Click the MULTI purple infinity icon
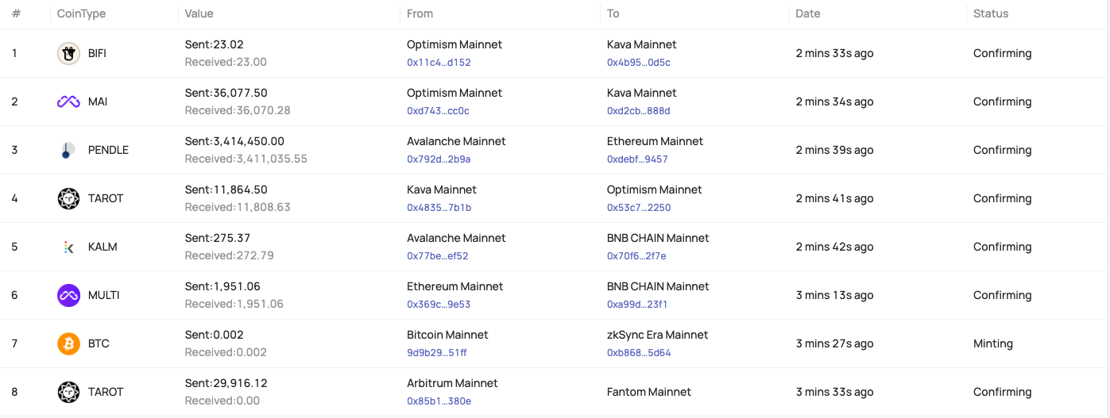This screenshot has height=418, width=1110. click(69, 295)
